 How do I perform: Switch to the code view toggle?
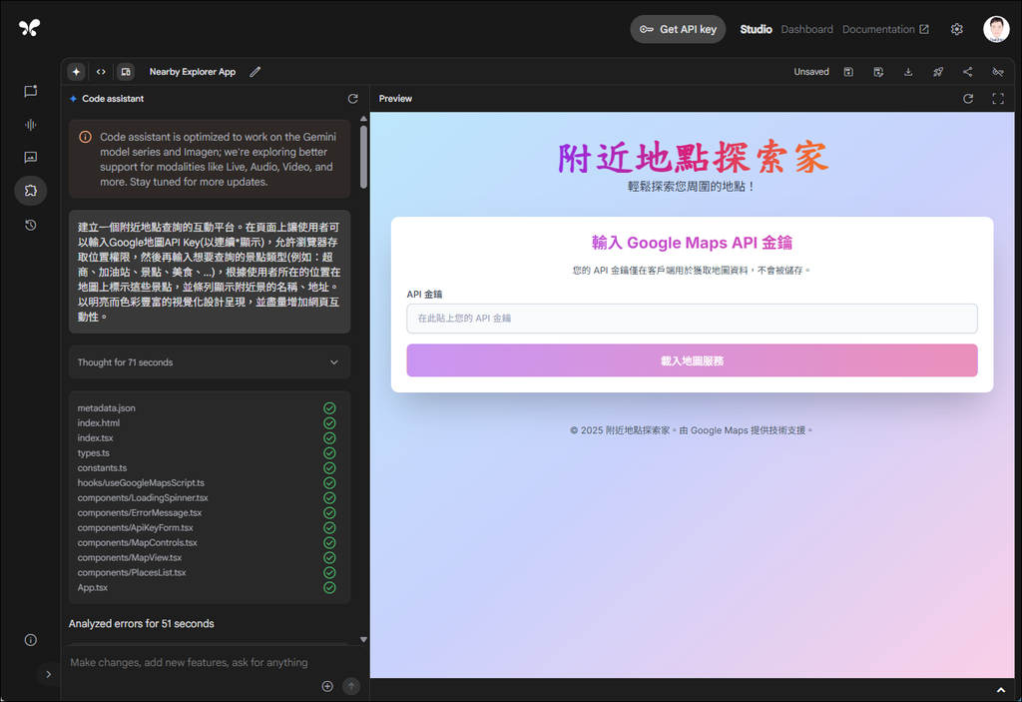coord(101,72)
